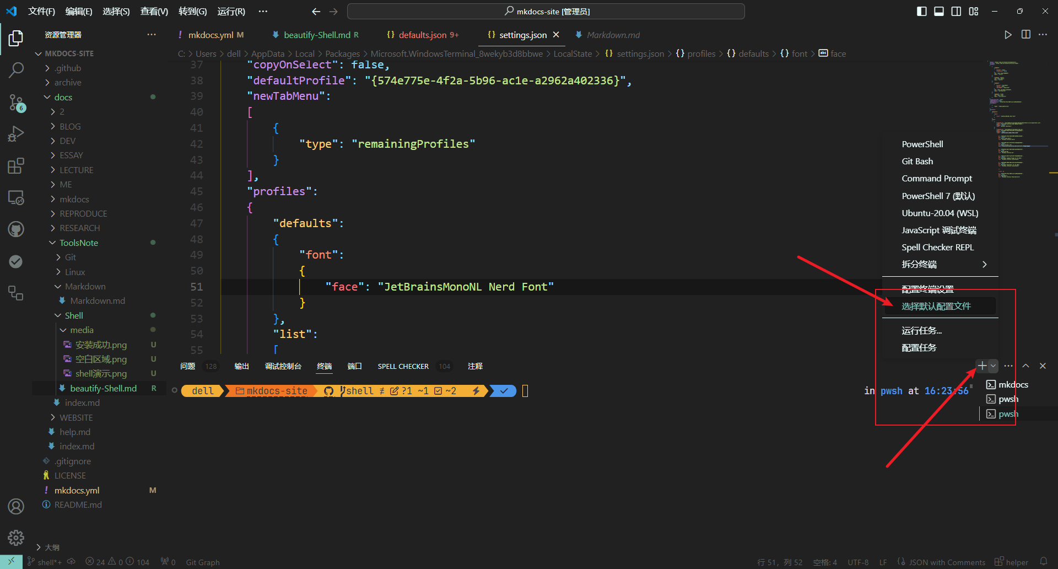Switch to the SPELL CHECKER panel tab
Screen dimensions: 1058x569
tap(403, 366)
